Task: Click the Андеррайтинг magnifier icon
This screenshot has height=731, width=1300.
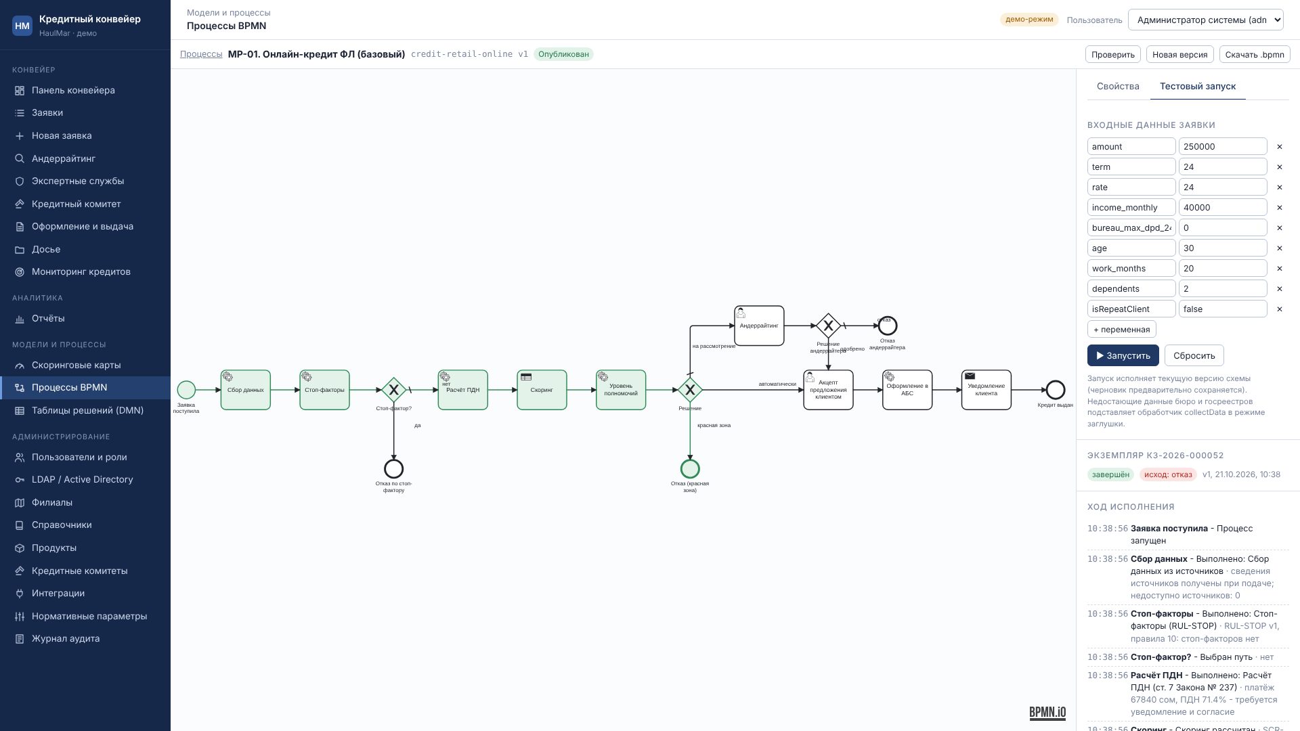Action: [x=20, y=159]
